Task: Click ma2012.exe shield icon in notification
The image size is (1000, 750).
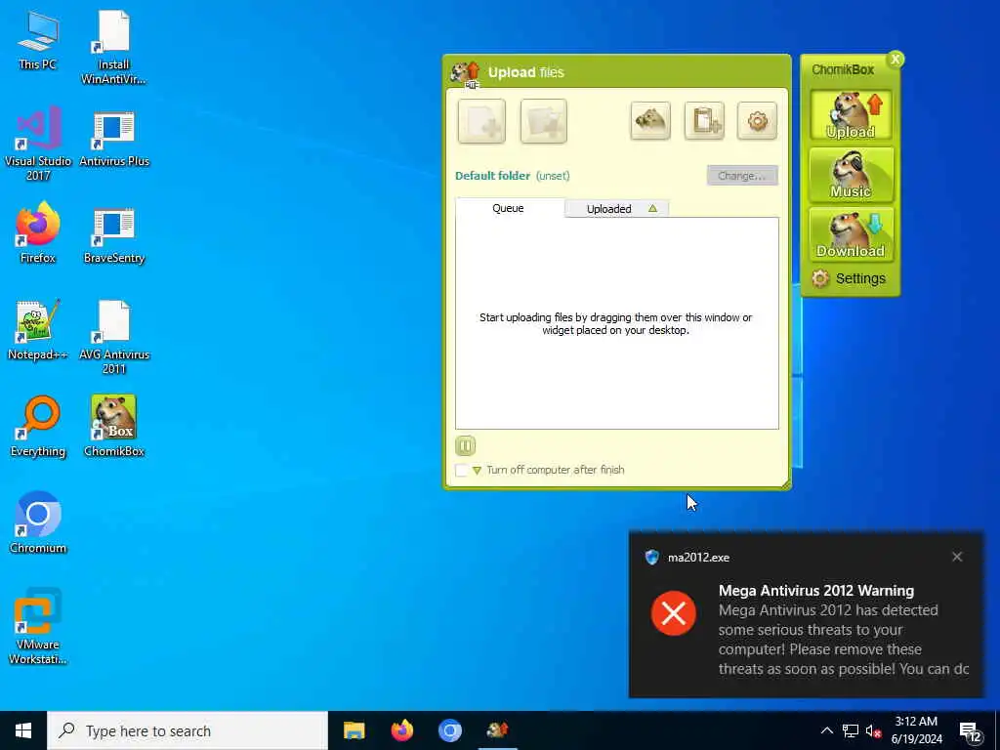Action: [651, 558]
